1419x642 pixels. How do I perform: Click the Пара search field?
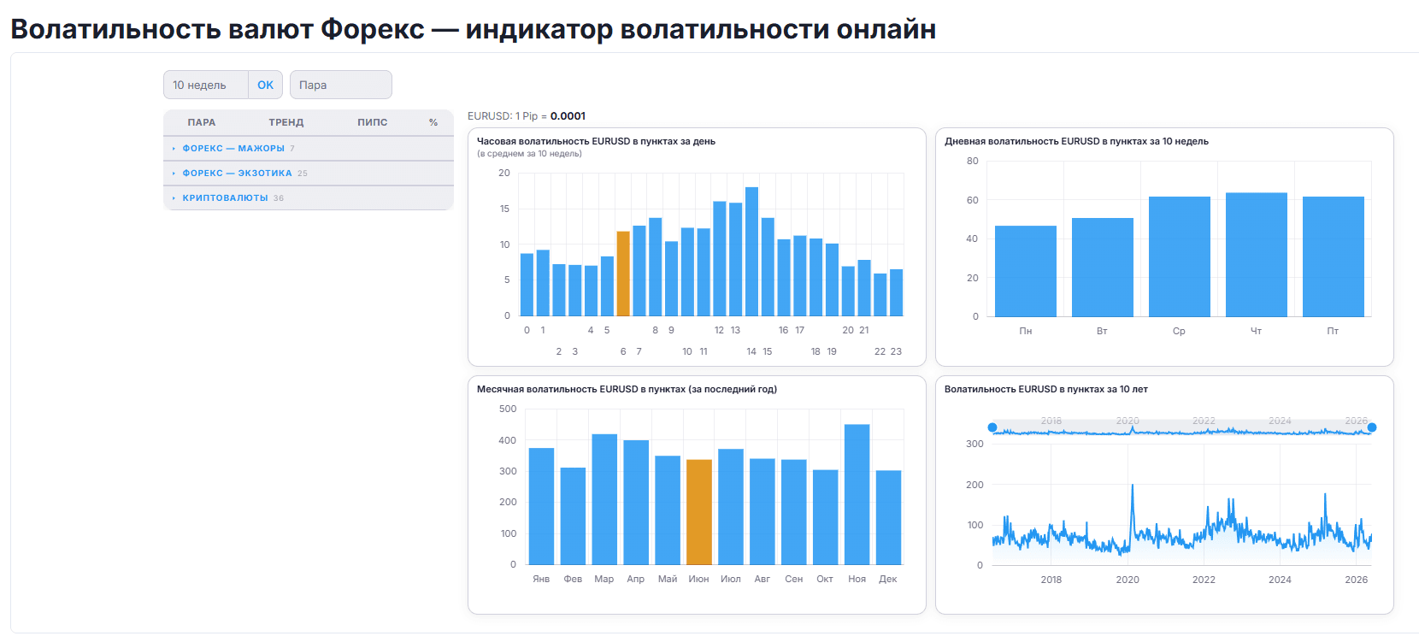coord(341,85)
